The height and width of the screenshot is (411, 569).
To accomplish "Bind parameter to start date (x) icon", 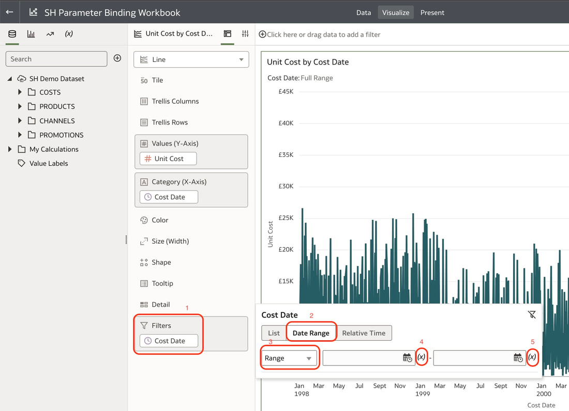I will pyautogui.click(x=421, y=357).
